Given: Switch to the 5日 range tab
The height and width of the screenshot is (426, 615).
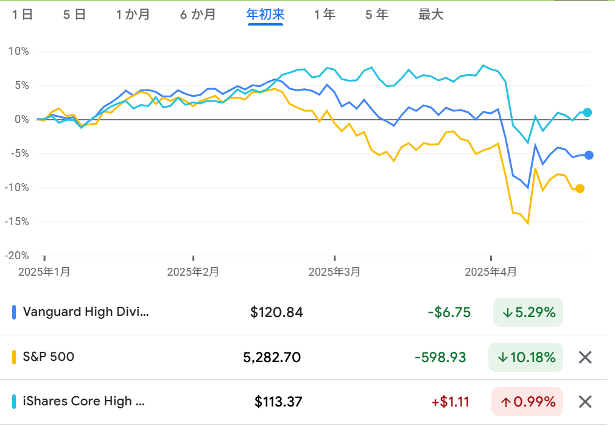Looking at the screenshot, I should [74, 15].
